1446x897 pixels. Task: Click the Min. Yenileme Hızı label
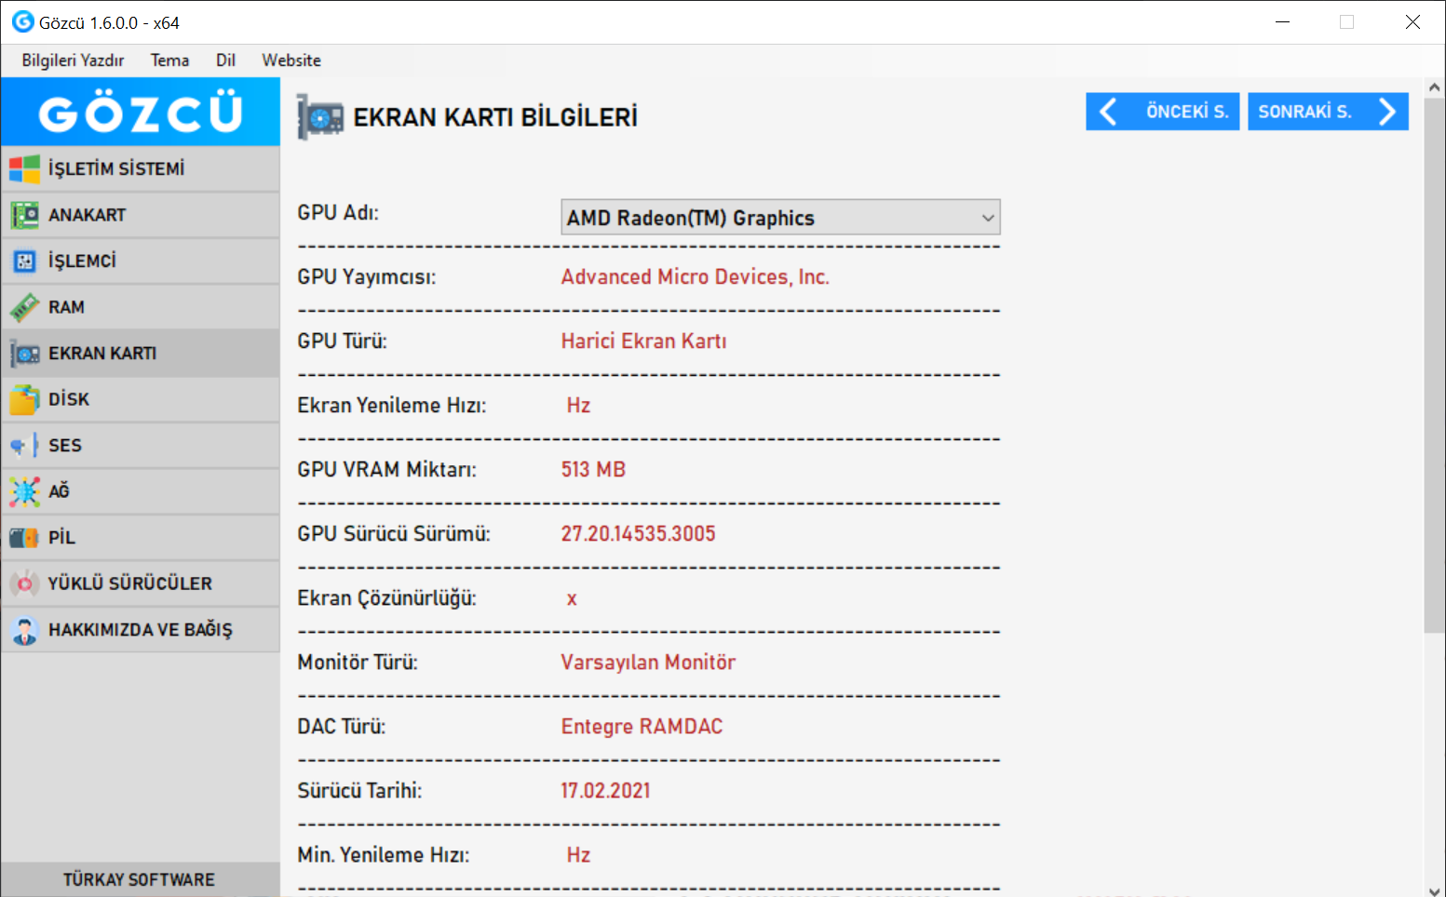click(384, 855)
